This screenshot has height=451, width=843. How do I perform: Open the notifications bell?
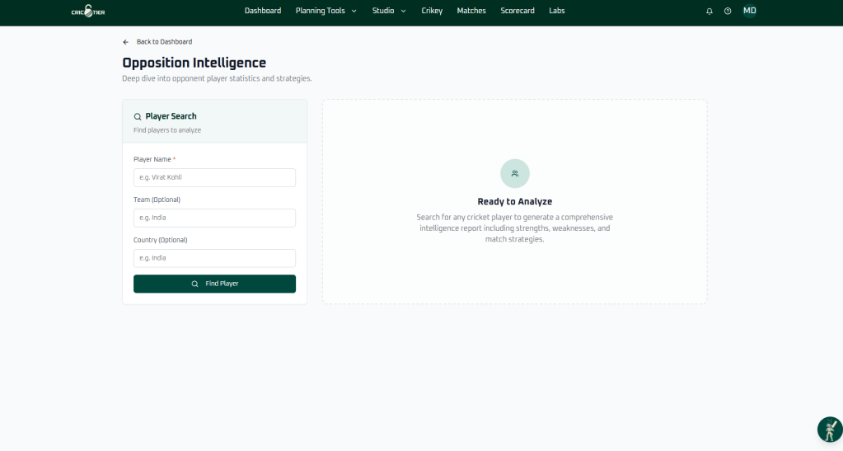710,11
